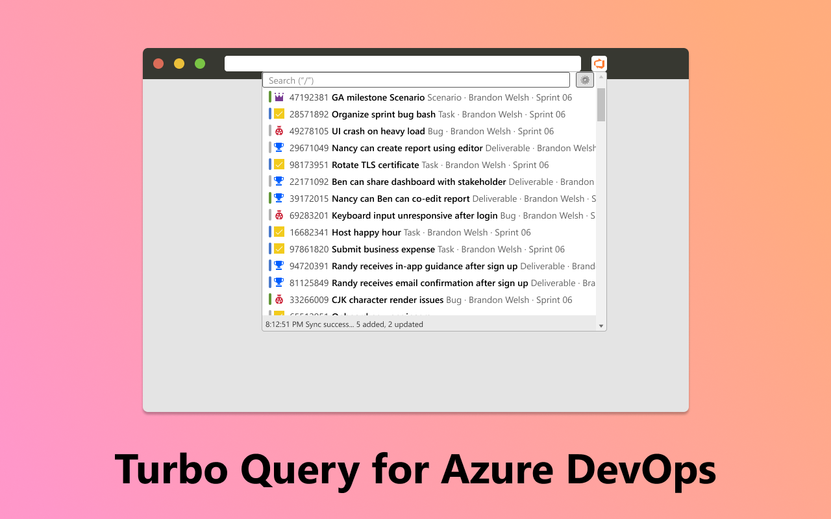
Task: Open the Turbo Query settings gear icon
Action: [584, 79]
